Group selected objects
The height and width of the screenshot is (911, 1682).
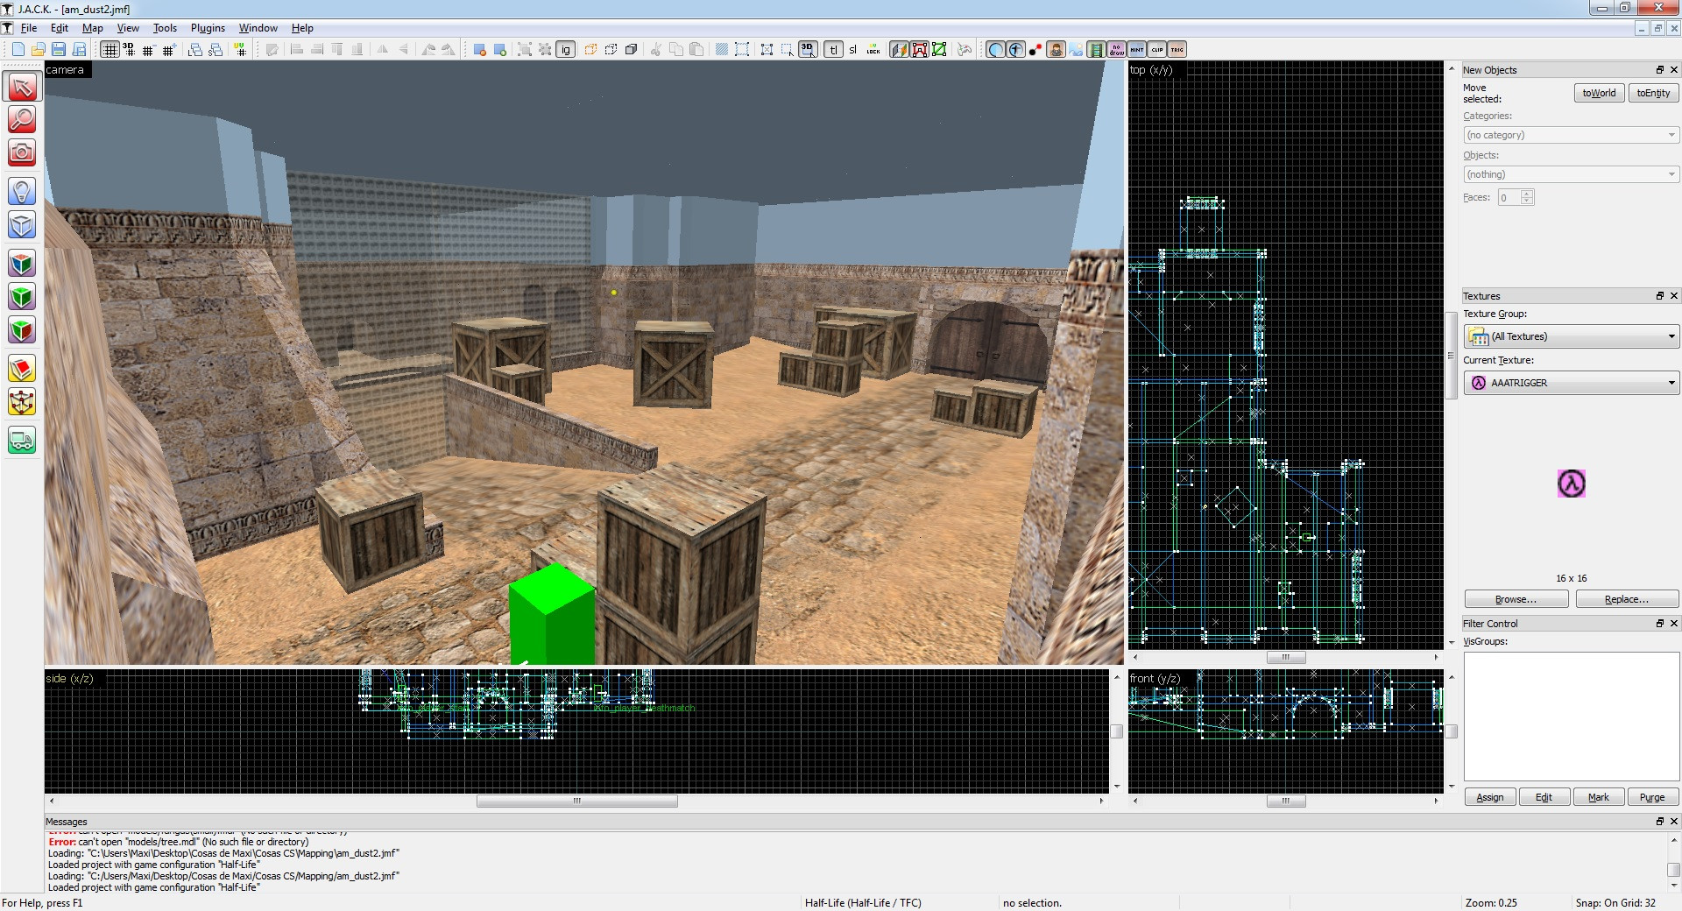click(x=524, y=49)
